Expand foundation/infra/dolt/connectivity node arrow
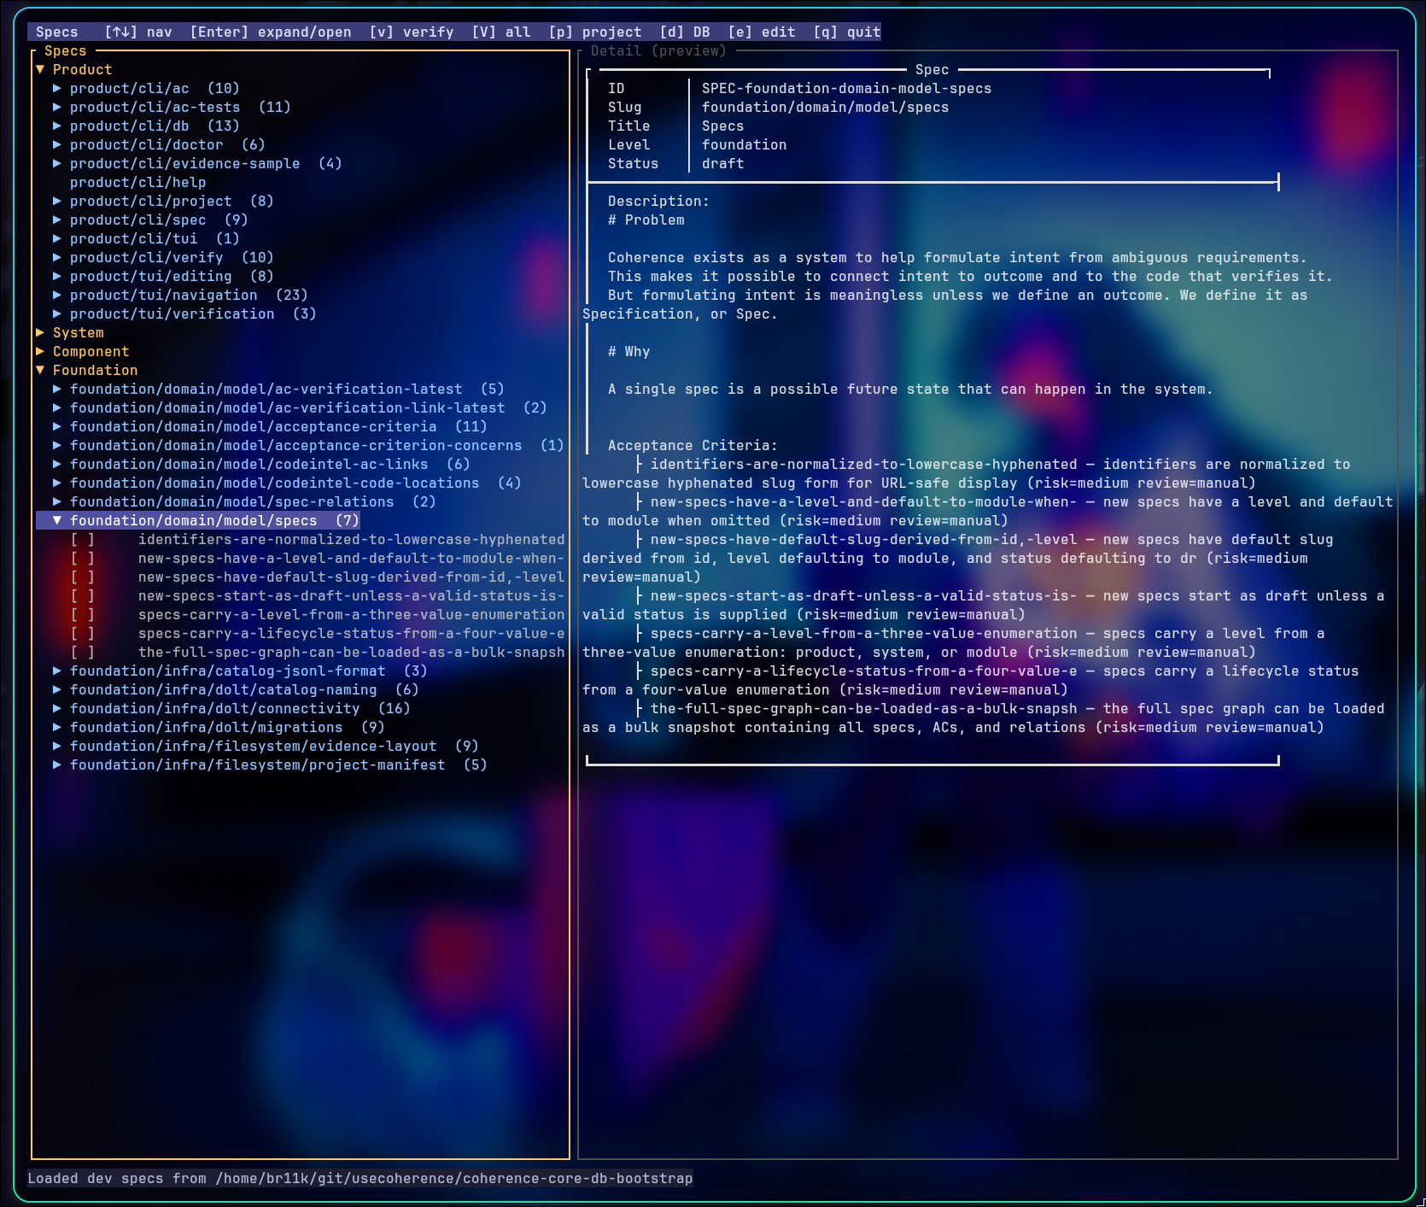The width and height of the screenshot is (1426, 1207). (57, 708)
